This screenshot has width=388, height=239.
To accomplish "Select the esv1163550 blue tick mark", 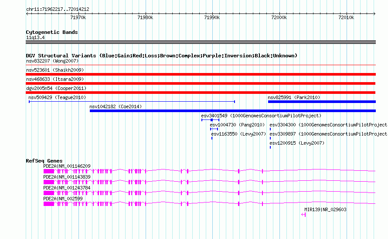I will click(x=212, y=138).
